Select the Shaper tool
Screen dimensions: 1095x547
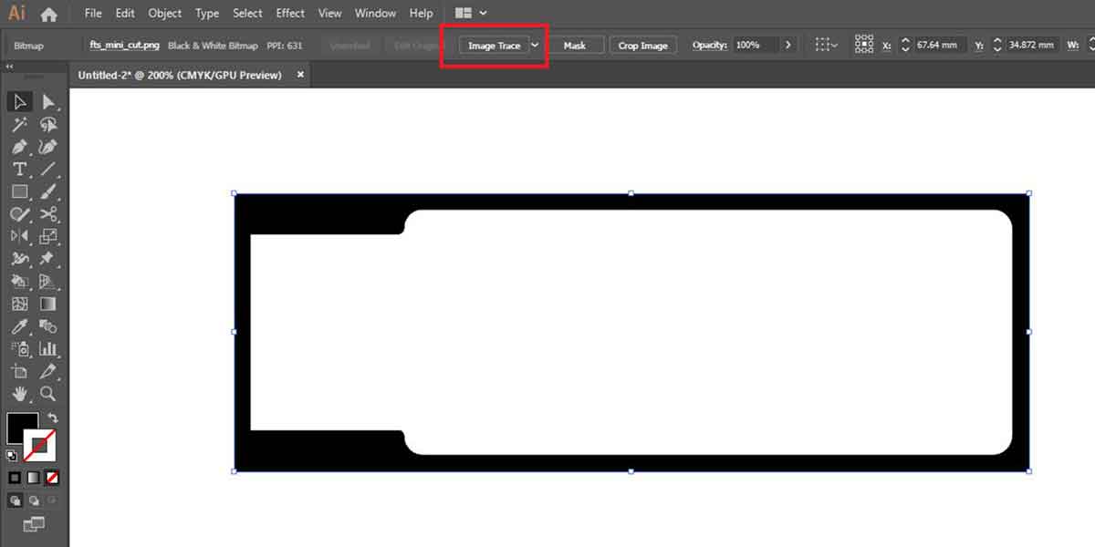19,214
